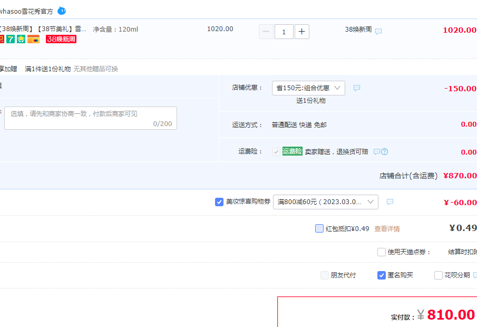Image resolution: width=477 pixels, height=327 pixels.
Task: Click the quantity input field showing 1
Action: (x=284, y=32)
